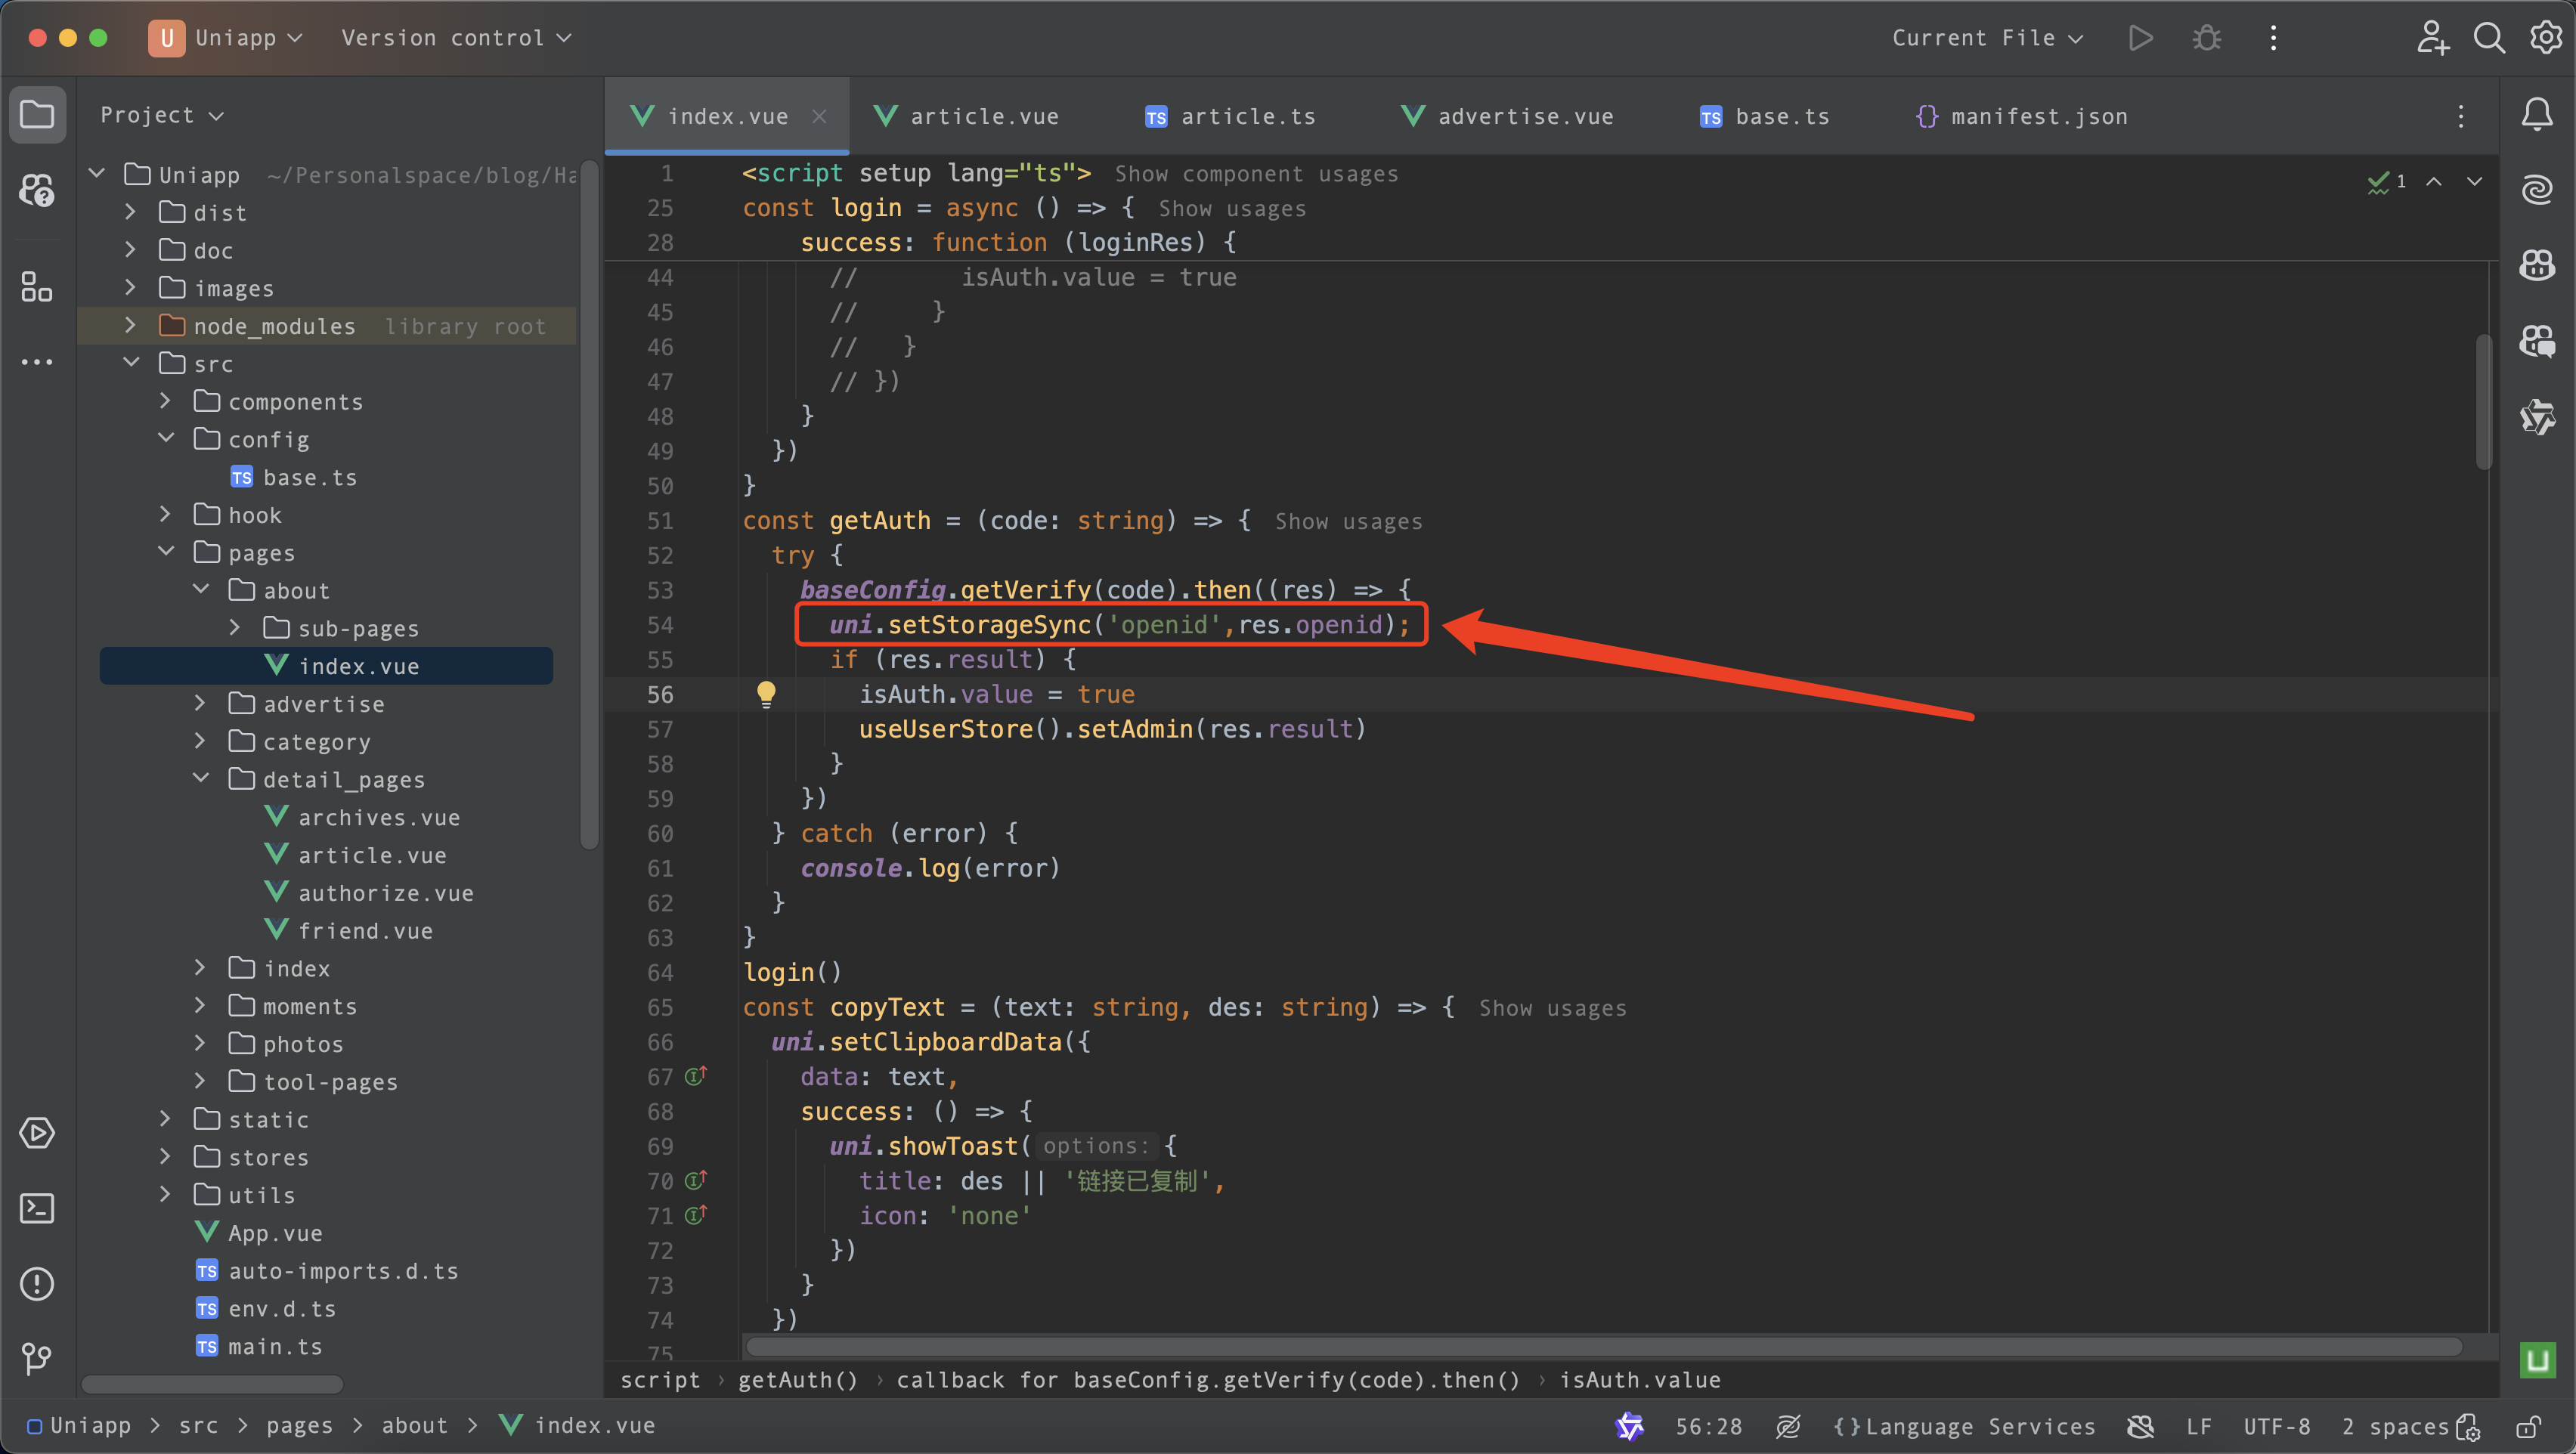
Task: Click the editor horizontal scrollbar
Action: (1600, 1346)
